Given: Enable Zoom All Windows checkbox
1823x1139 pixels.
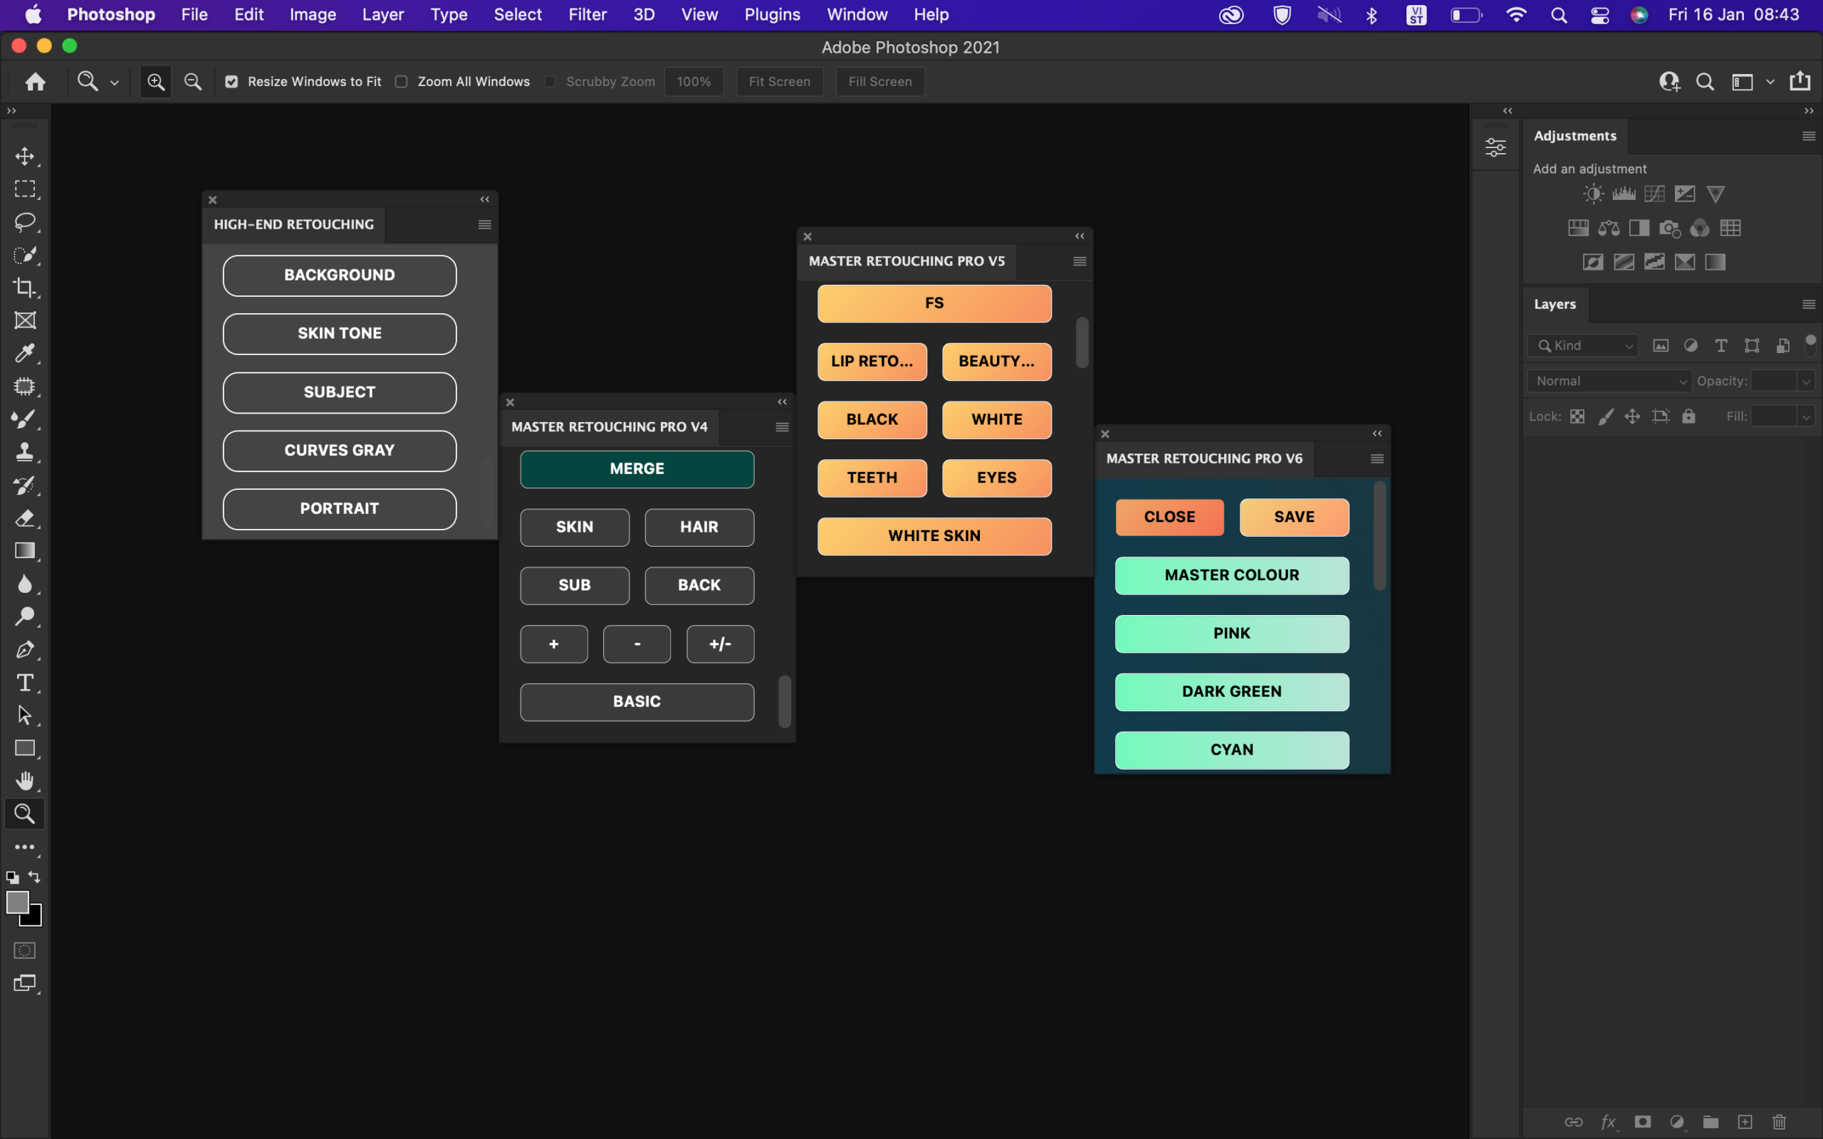Looking at the screenshot, I should [x=402, y=81].
